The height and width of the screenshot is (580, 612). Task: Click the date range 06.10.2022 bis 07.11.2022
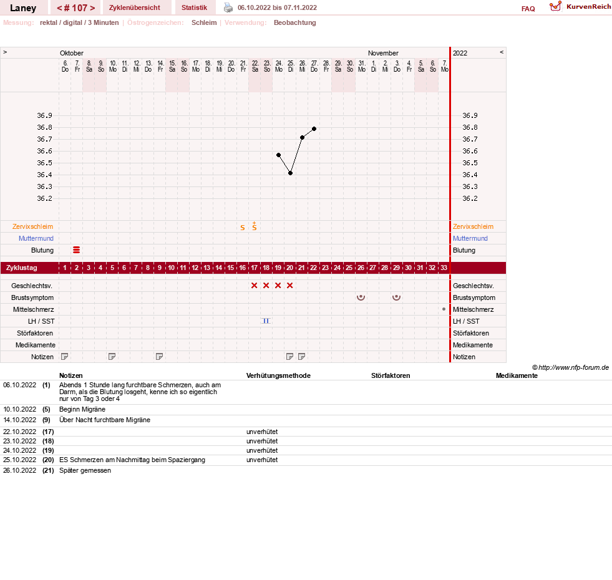(x=277, y=7)
